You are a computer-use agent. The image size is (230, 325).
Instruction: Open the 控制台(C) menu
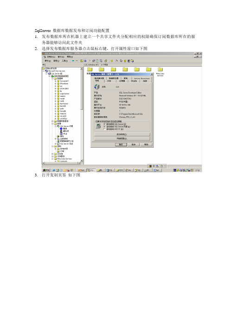(x=51, y=56)
